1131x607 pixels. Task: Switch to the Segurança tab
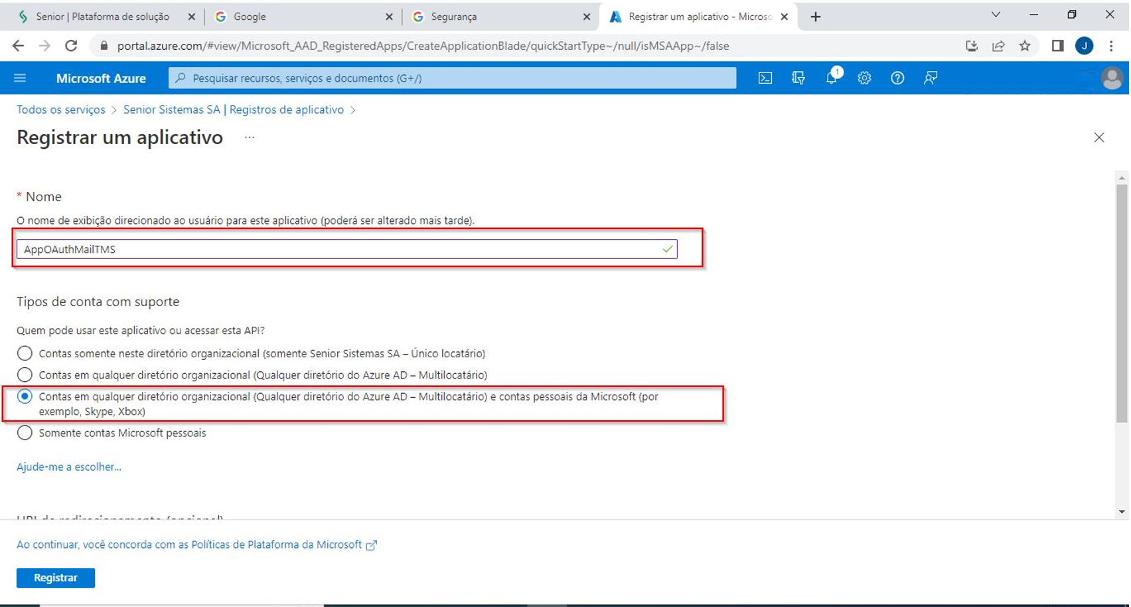tap(500, 17)
